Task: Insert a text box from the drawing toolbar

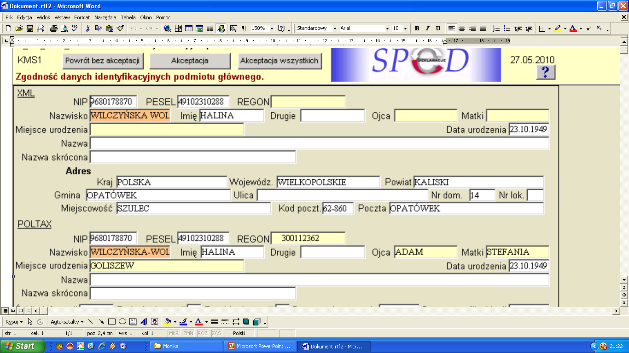Action: click(133, 322)
